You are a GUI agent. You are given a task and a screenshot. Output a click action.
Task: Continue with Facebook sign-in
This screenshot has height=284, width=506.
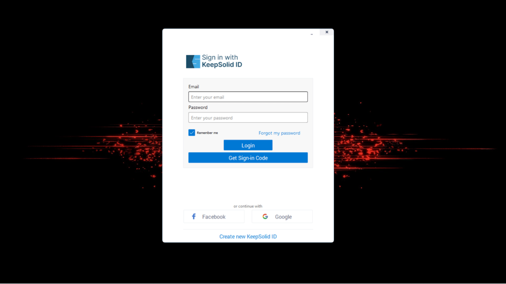coord(214,217)
